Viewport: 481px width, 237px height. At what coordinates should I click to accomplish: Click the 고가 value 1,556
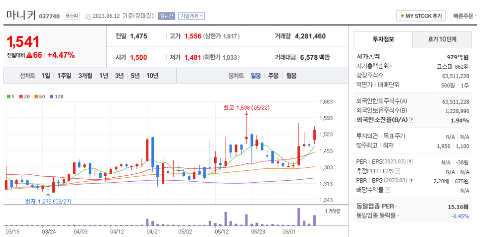[x=193, y=36]
